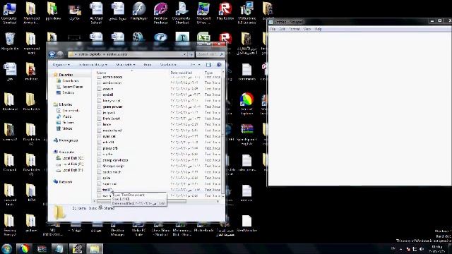Open the Share with dropdown
This screenshot has height=254, width=452.
(126, 65)
